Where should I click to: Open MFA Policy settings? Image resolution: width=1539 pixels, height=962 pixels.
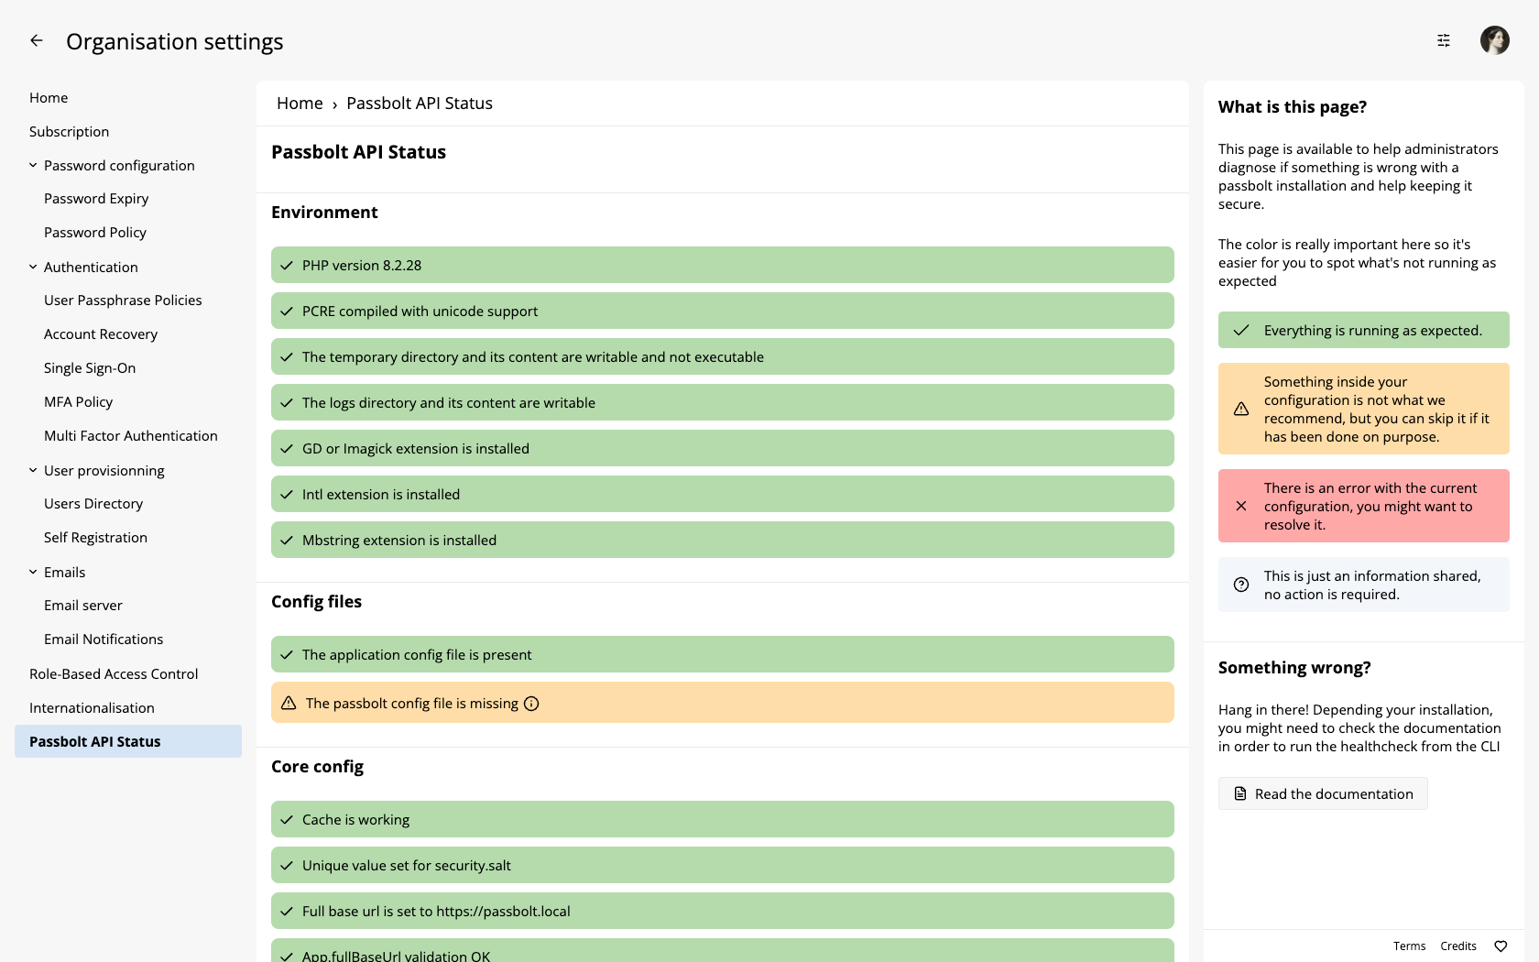78,402
